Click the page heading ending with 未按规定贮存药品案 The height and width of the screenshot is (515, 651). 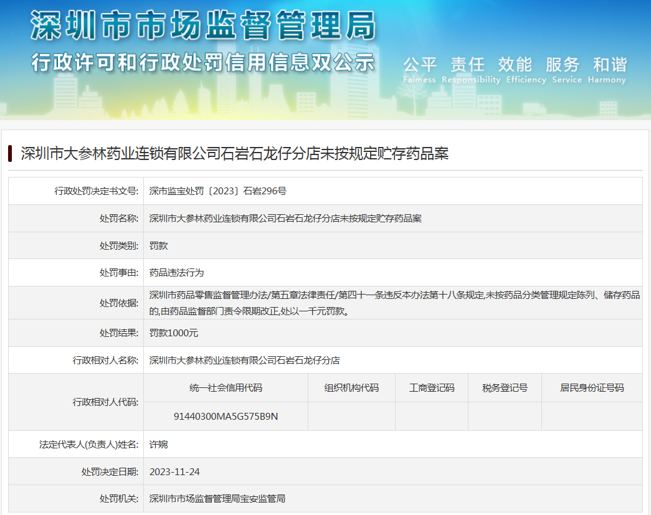coord(234,154)
